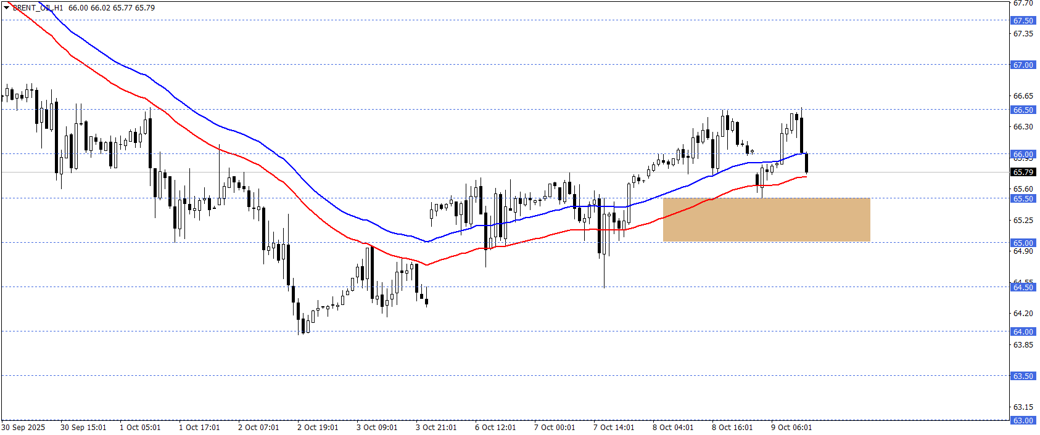Click the 65.00 price level label
The height and width of the screenshot is (435, 1040).
pos(1023,243)
